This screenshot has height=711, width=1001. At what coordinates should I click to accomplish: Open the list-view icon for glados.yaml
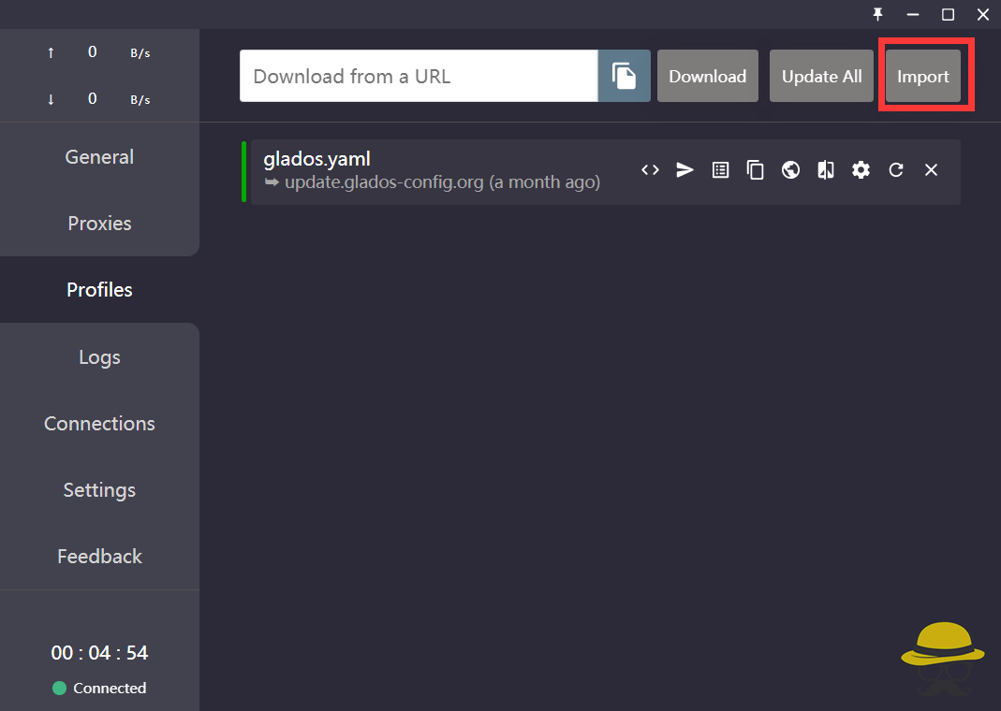click(x=720, y=170)
